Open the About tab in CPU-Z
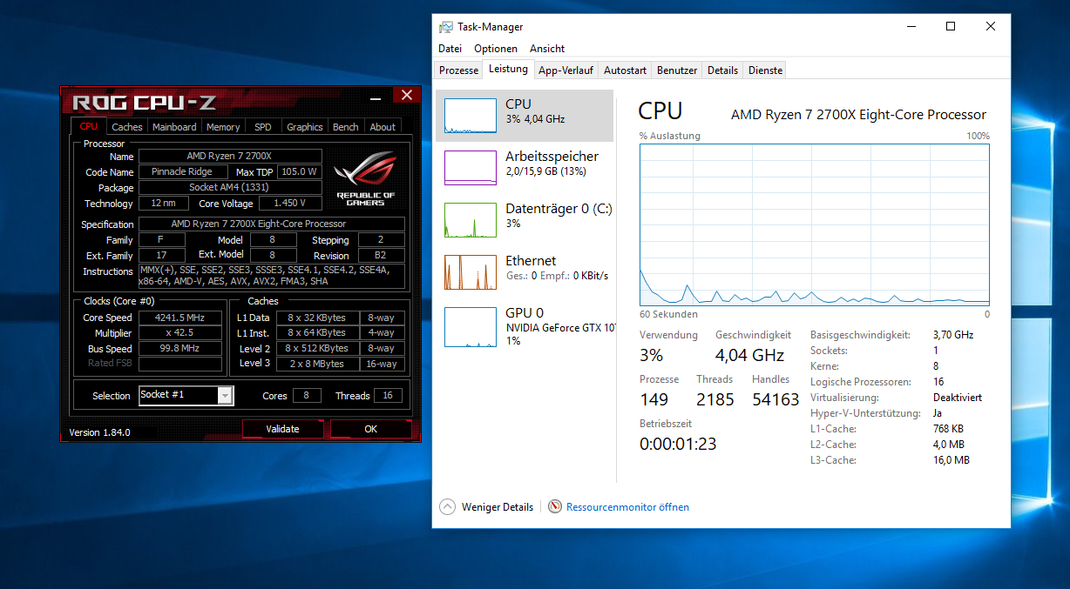Screen dimensions: 1070x589 coord(383,127)
